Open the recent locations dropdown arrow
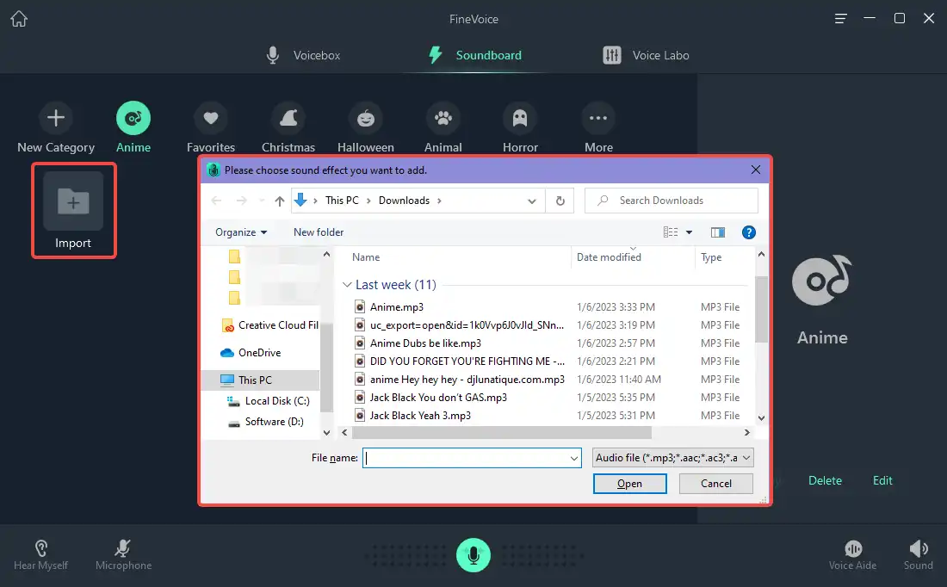Viewport: 947px width, 587px height. (262, 201)
